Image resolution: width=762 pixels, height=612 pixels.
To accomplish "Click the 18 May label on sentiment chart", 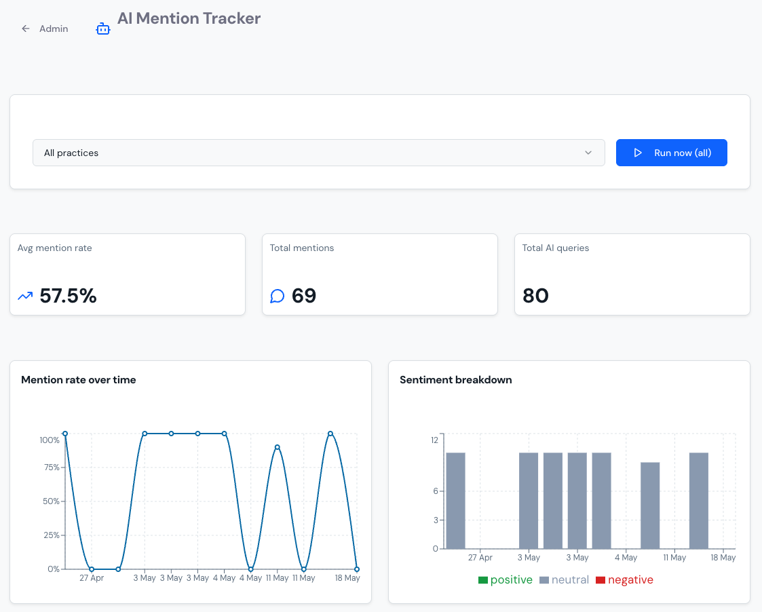I will [723, 558].
